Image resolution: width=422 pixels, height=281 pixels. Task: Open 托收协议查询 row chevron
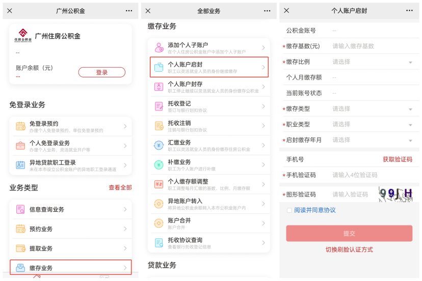pyautogui.click(x=263, y=242)
